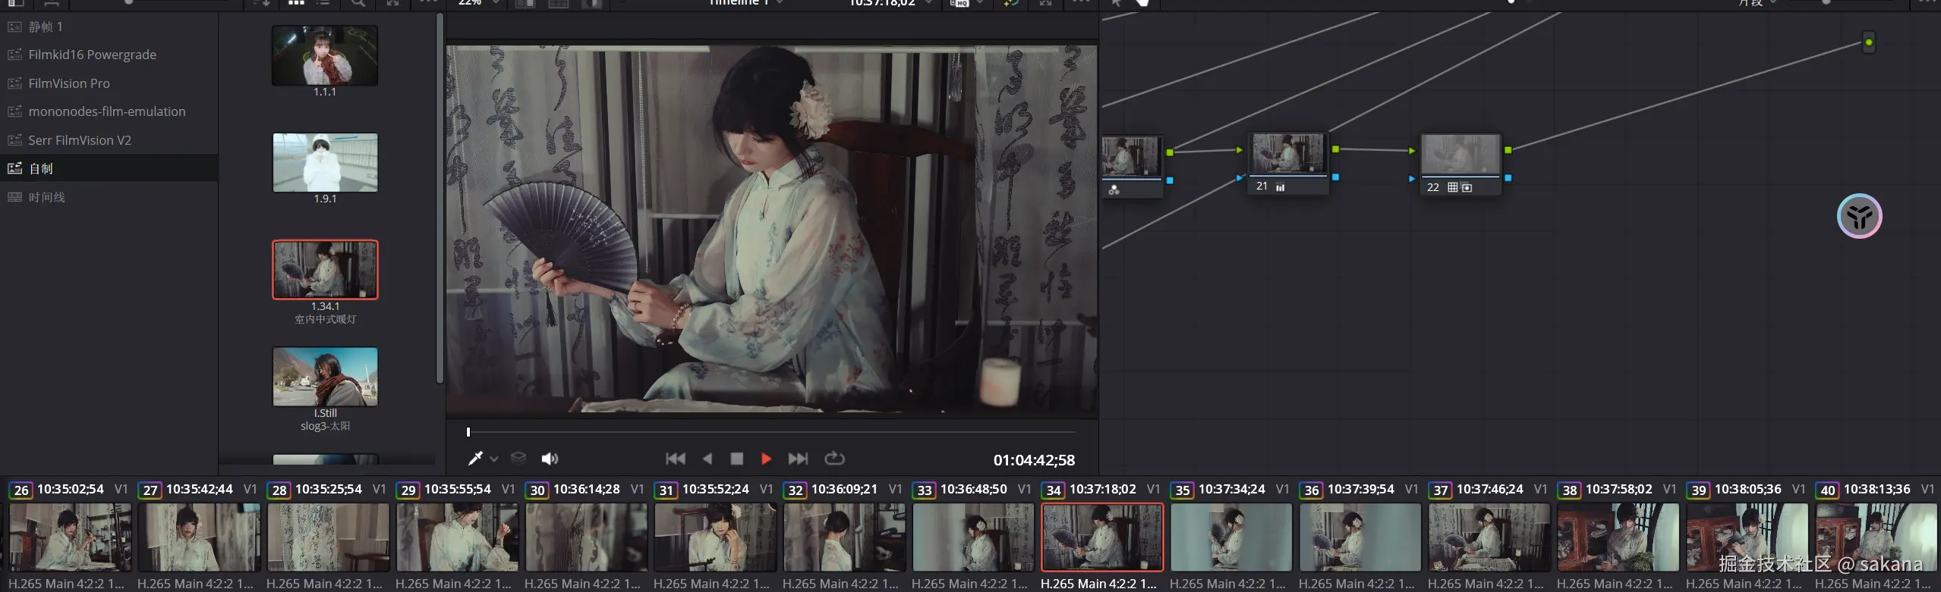Play the clip in reverse
Screen dimensions: 1941x592
click(707, 459)
